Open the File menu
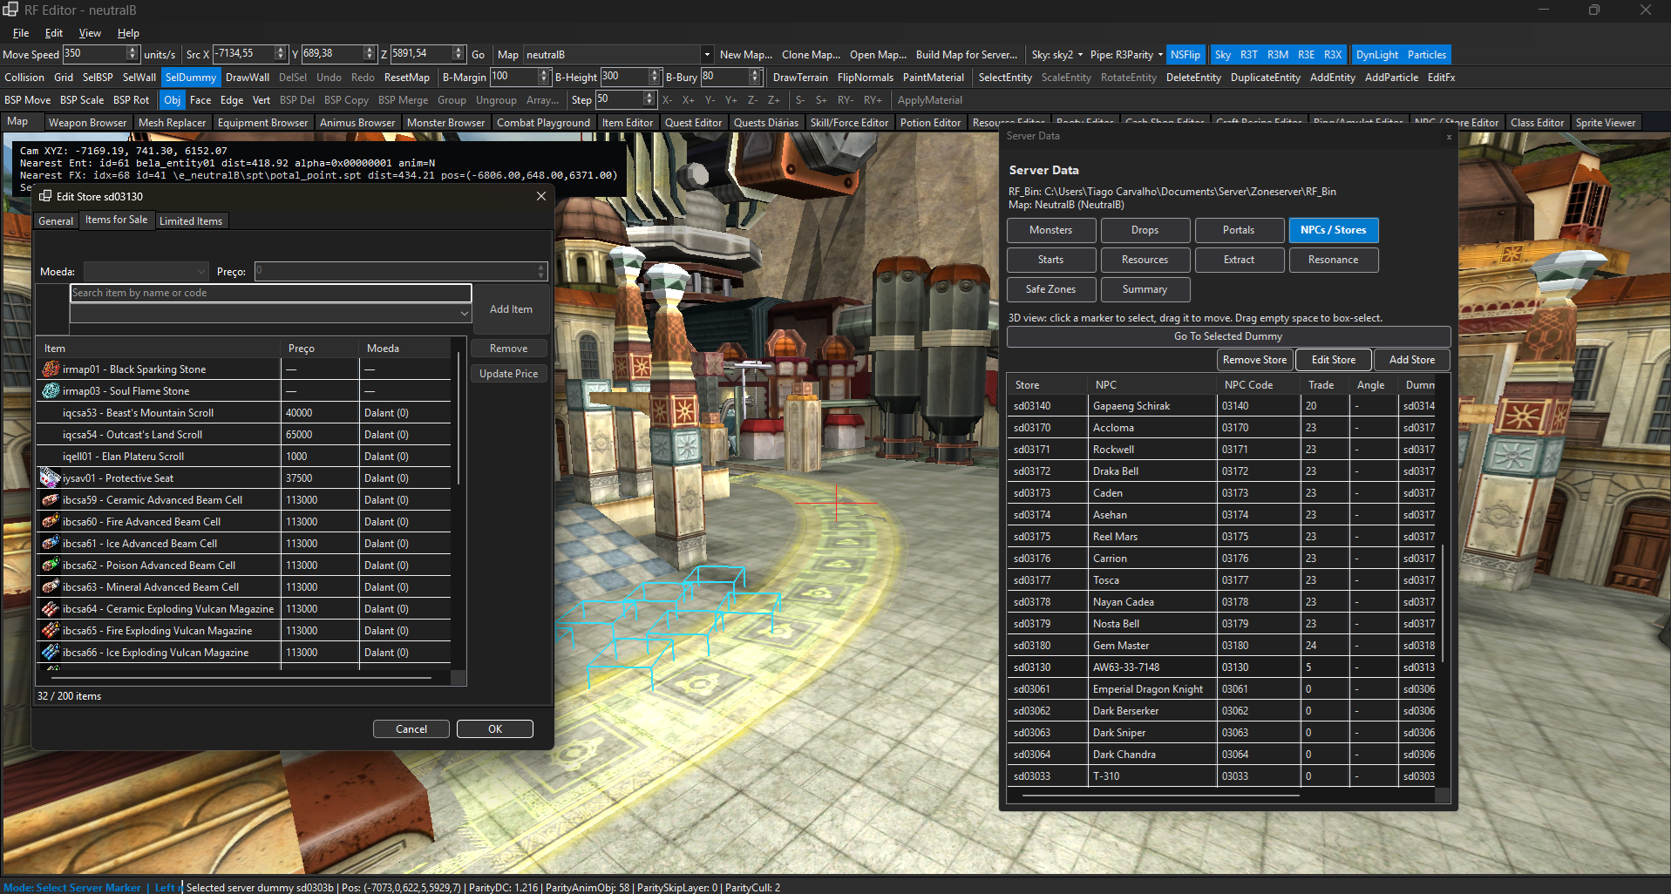This screenshot has width=1671, height=894. [x=21, y=33]
